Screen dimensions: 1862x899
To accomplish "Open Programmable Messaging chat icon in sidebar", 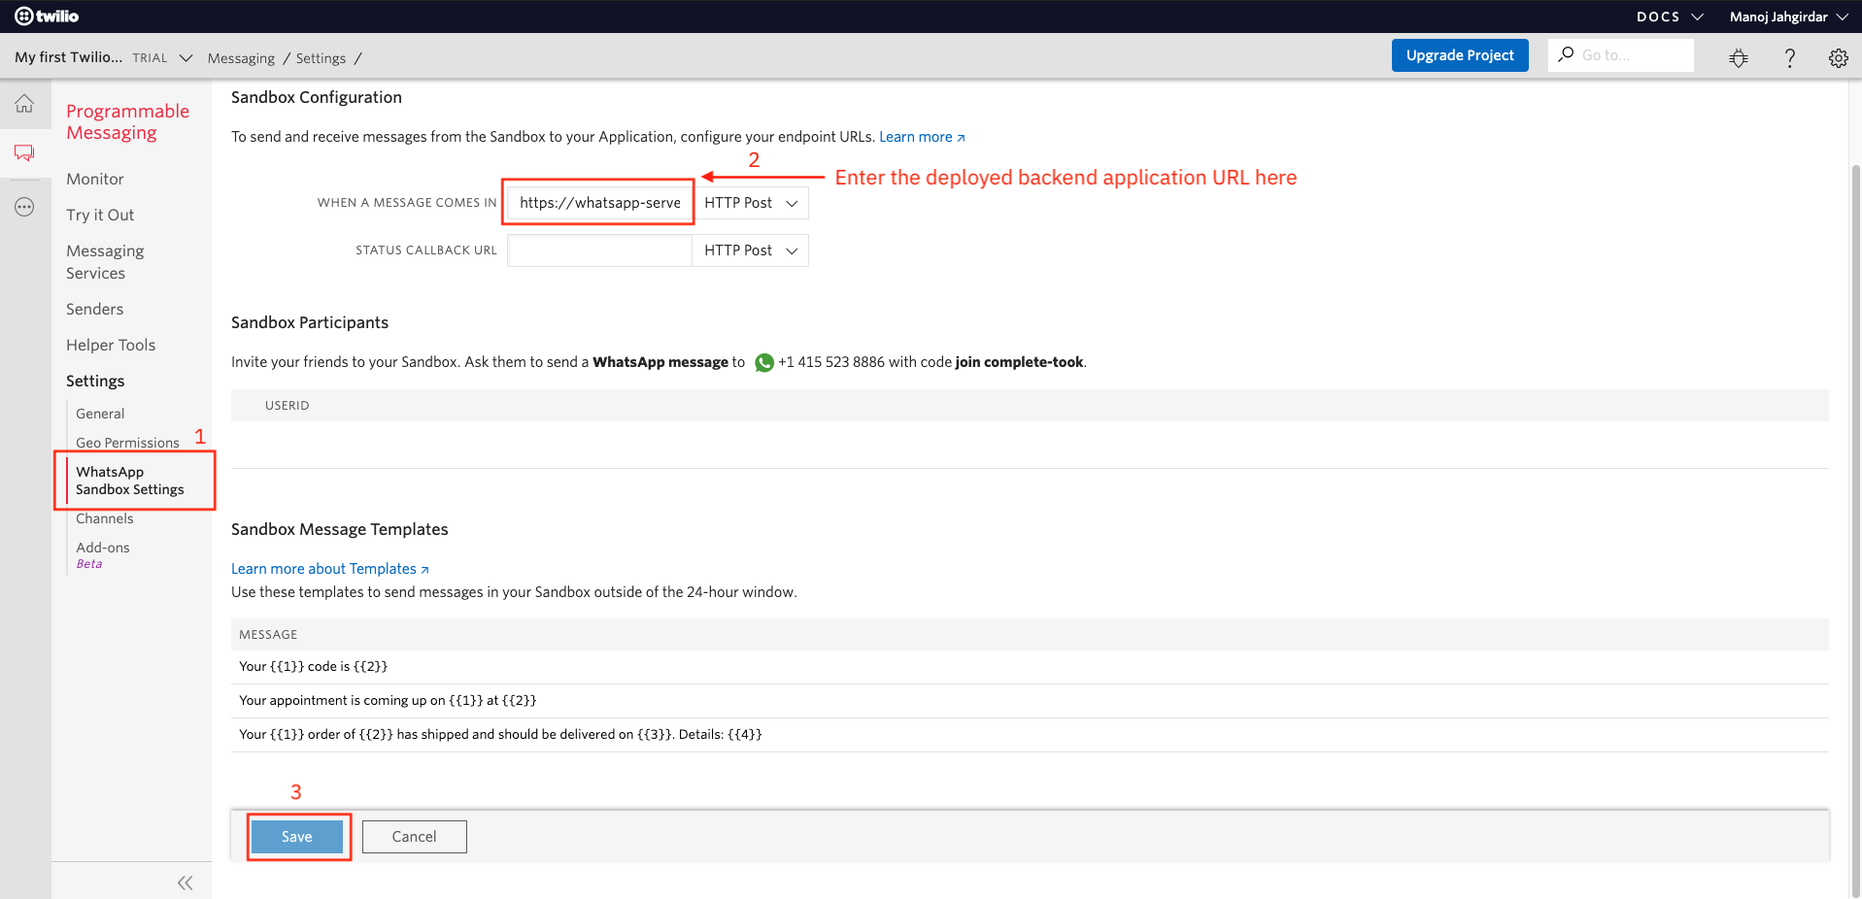I will tap(24, 153).
